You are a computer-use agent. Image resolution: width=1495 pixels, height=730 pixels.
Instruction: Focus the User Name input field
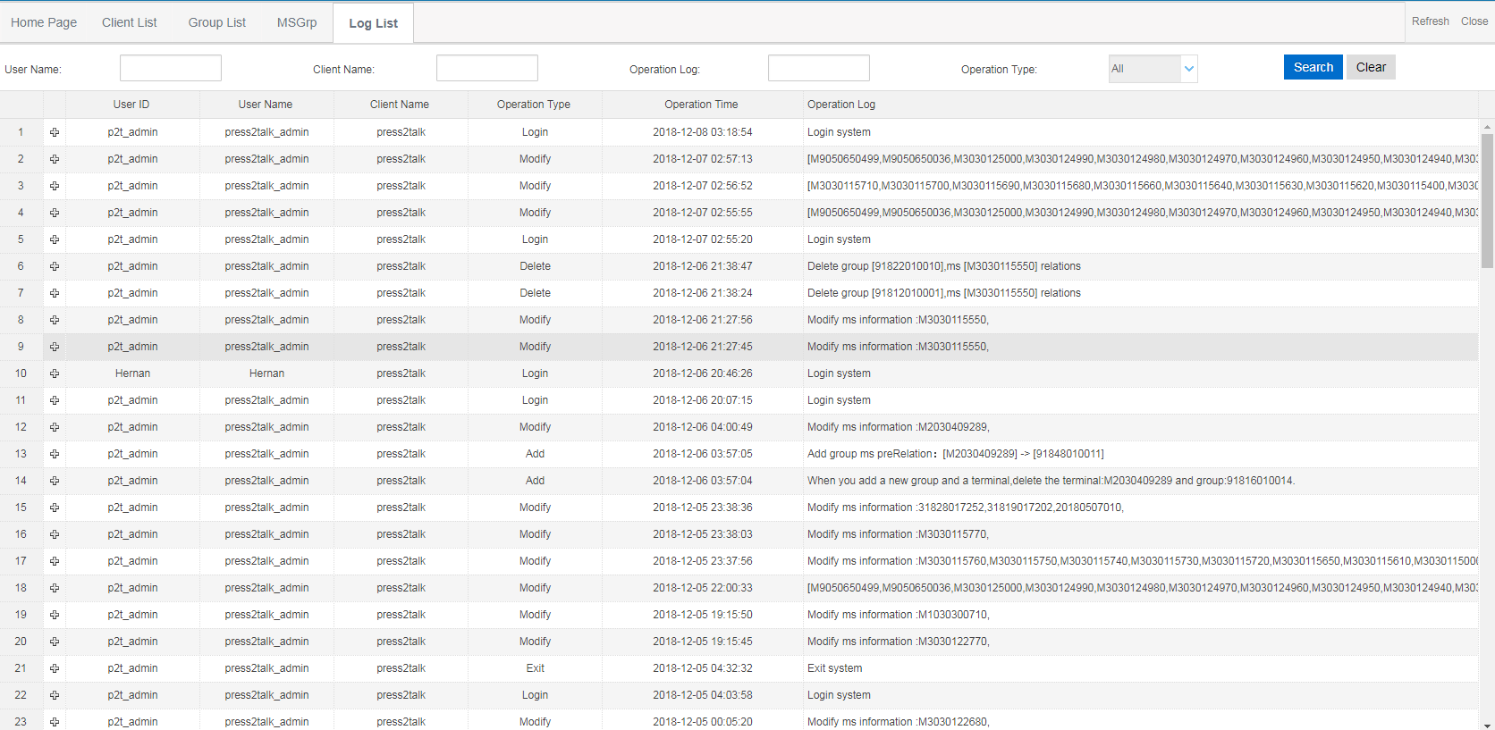tap(171, 68)
